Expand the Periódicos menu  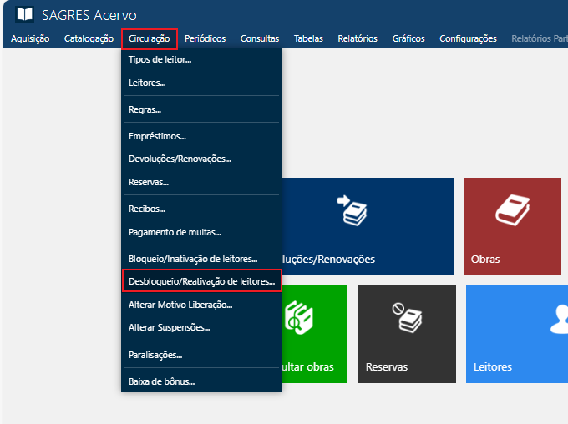tap(205, 38)
